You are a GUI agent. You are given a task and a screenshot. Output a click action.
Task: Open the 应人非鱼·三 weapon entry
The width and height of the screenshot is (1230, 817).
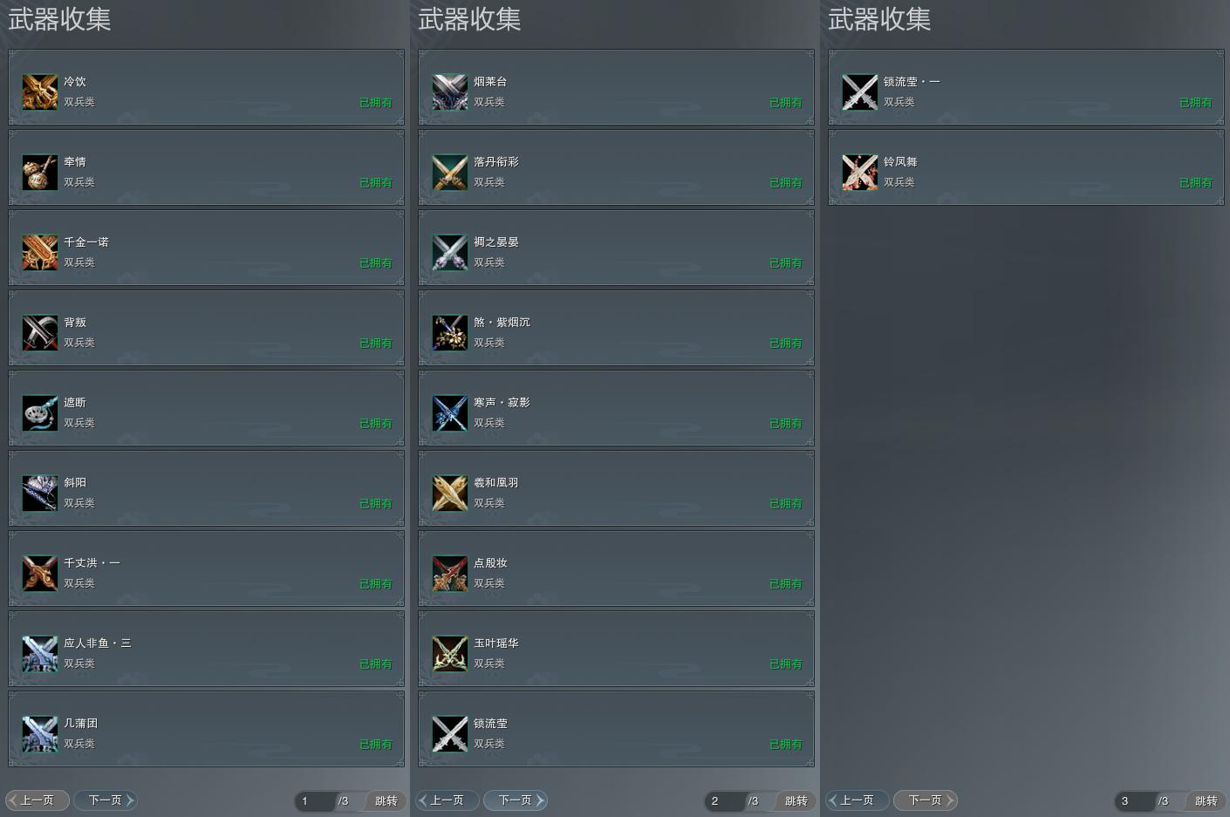click(207, 649)
